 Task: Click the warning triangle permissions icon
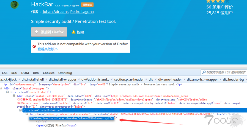pyautogui.click(x=73, y=32)
